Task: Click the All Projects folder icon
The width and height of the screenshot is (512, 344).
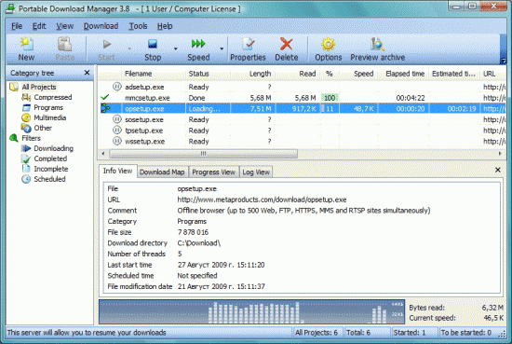Action: (x=14, y=87)
